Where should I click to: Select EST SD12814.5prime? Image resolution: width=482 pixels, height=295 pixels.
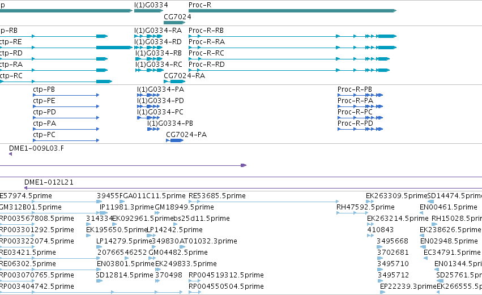pos(125,276)
